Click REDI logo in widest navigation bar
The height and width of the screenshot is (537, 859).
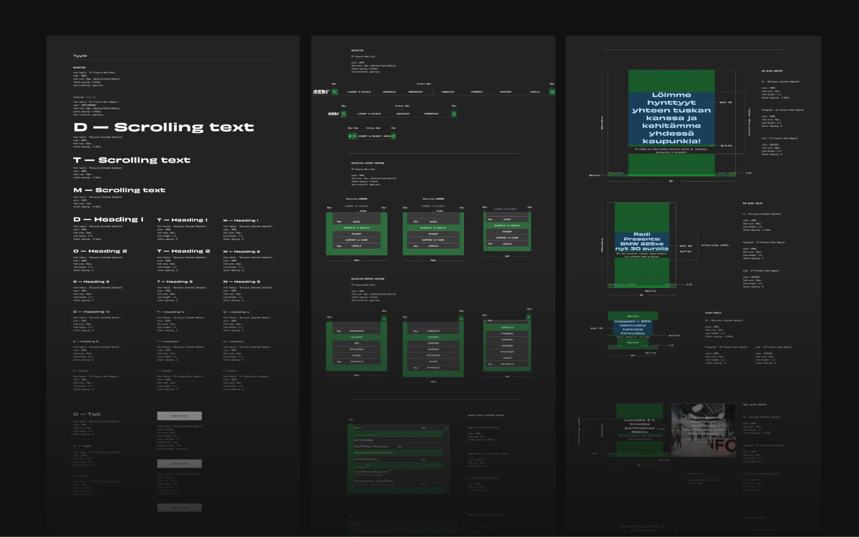click(x=321, y=92)
